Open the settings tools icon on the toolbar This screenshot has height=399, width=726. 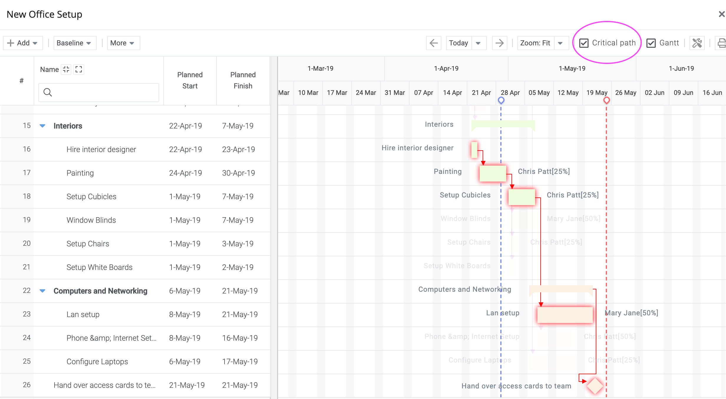(697, 43)
